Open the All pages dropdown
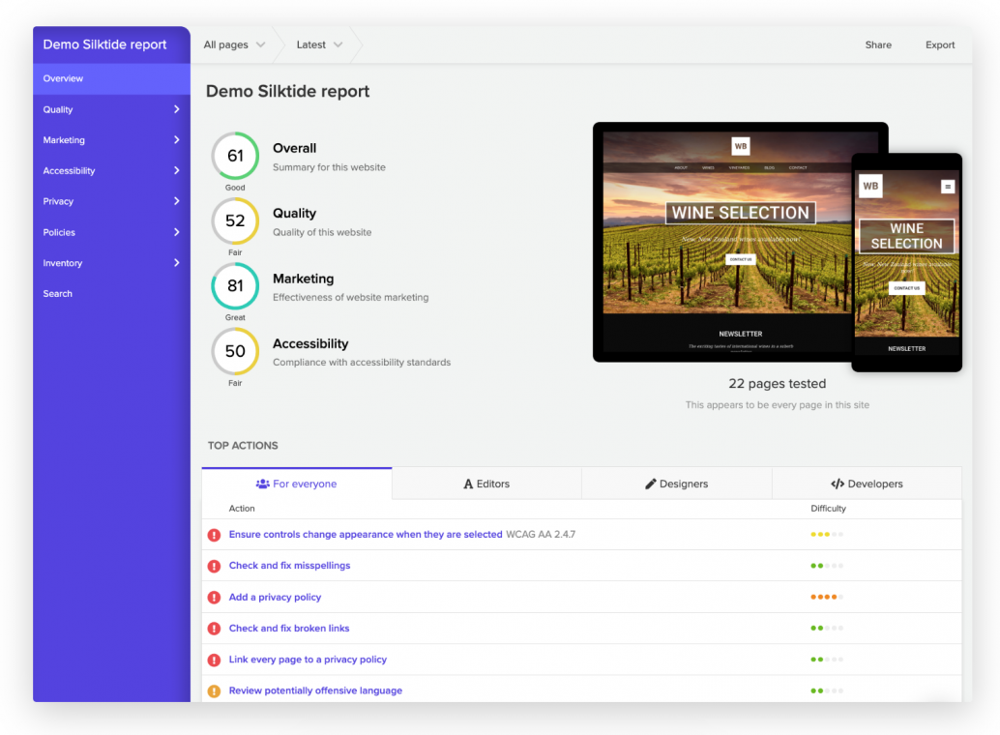 click(234, 44)
